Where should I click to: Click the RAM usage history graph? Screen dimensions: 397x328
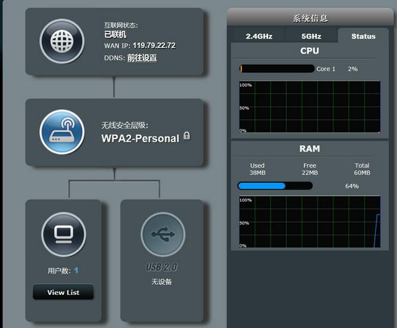[310, 222]
